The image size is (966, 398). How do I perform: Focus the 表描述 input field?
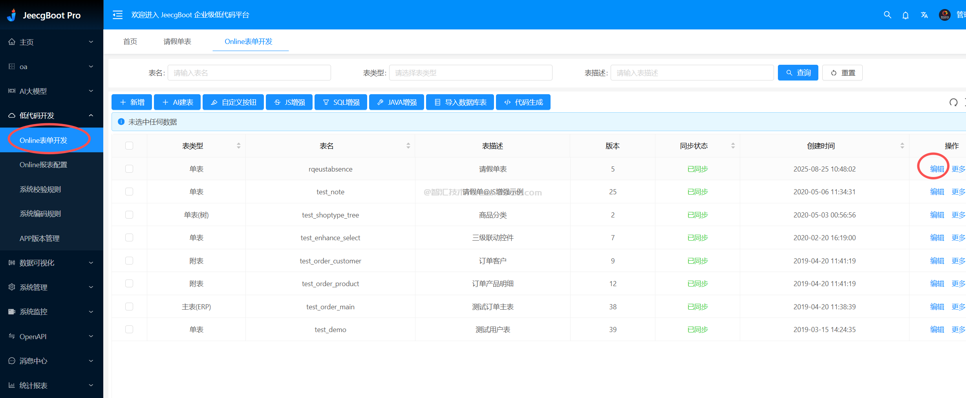[x=692, y=73]
